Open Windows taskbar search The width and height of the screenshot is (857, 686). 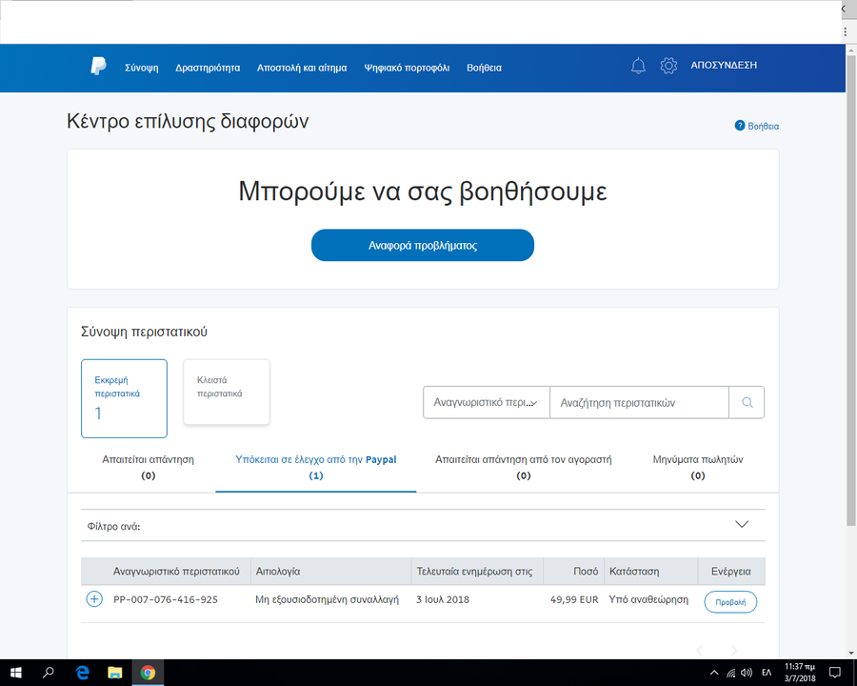49,673
